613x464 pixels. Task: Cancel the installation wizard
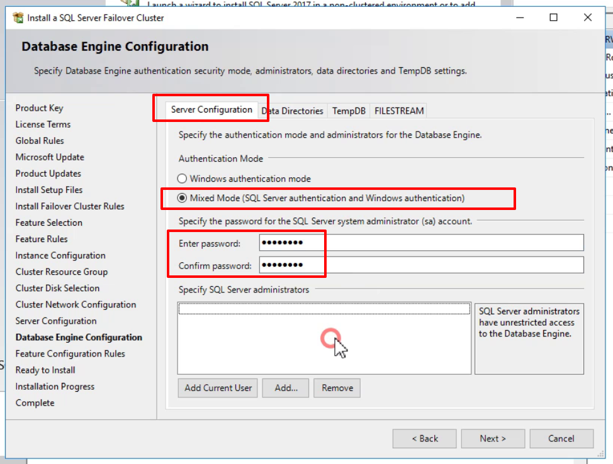pos(561,439)
